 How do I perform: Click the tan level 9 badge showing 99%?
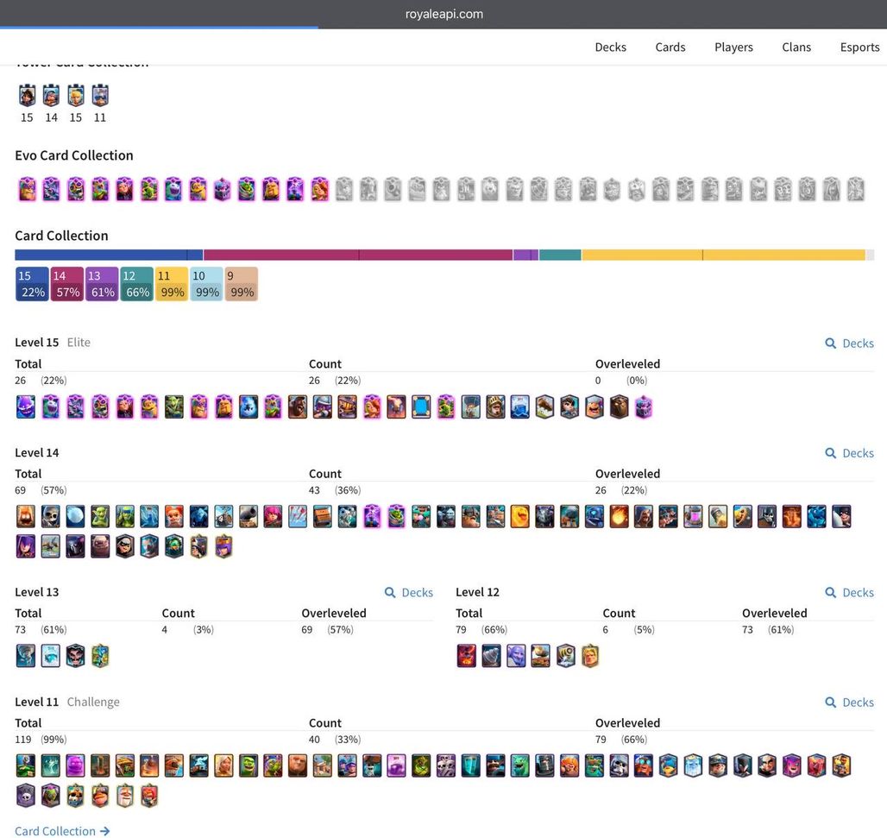242,284
